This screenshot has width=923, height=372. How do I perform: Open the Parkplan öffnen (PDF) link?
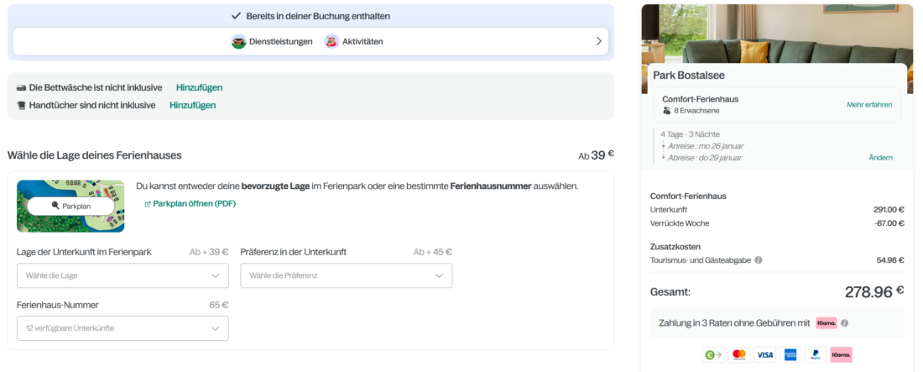(195, 204)
